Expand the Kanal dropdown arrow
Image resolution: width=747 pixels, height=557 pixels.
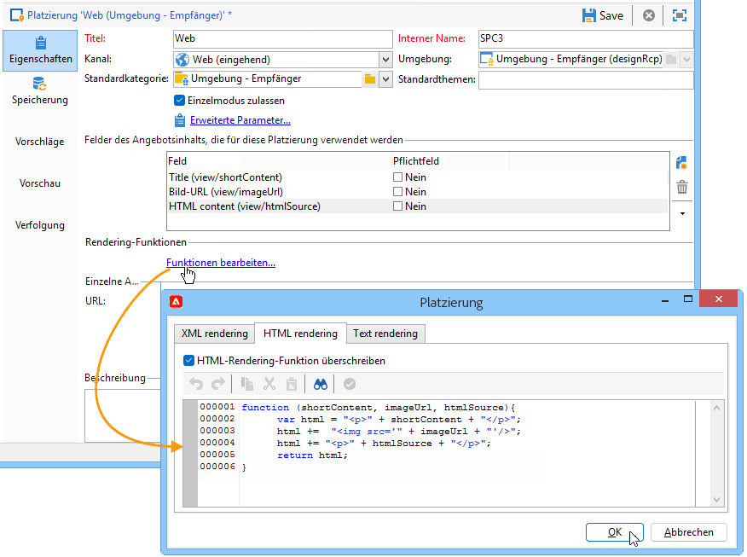pyautogui.click(x=385, y=60)
